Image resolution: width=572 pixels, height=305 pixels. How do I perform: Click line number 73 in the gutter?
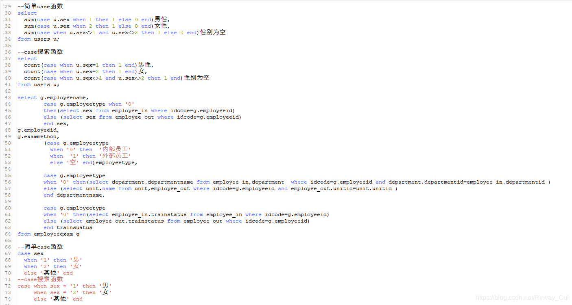click(x=8, y=292)
